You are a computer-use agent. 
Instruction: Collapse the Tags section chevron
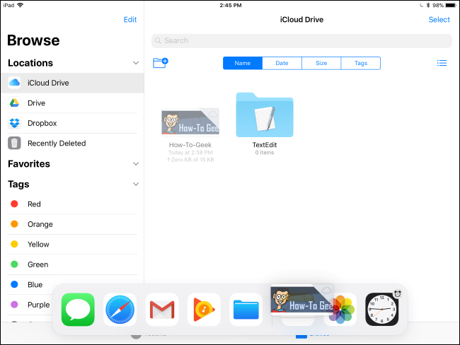[136, 184]
